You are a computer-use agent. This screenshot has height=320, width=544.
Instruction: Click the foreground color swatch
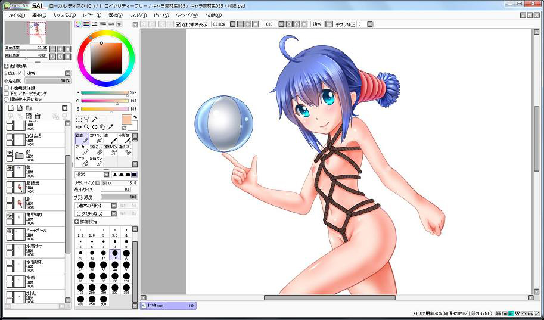(x=127, y=119)
